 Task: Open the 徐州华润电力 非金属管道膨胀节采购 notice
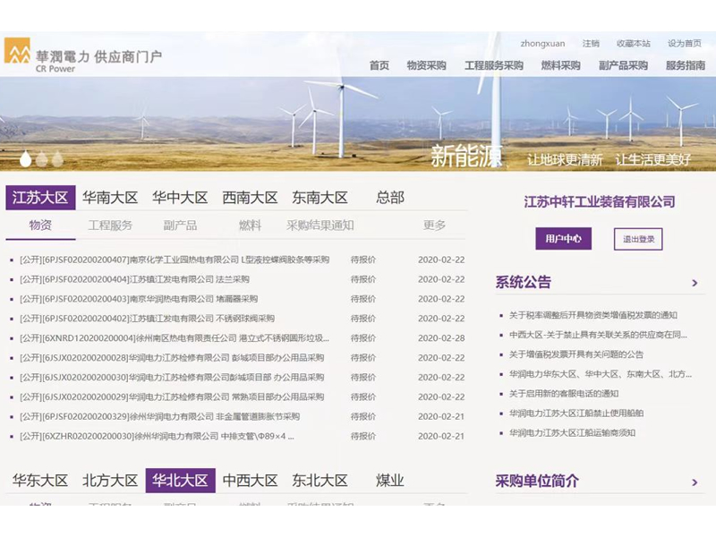pyautogui.click(x=160, y=417)
